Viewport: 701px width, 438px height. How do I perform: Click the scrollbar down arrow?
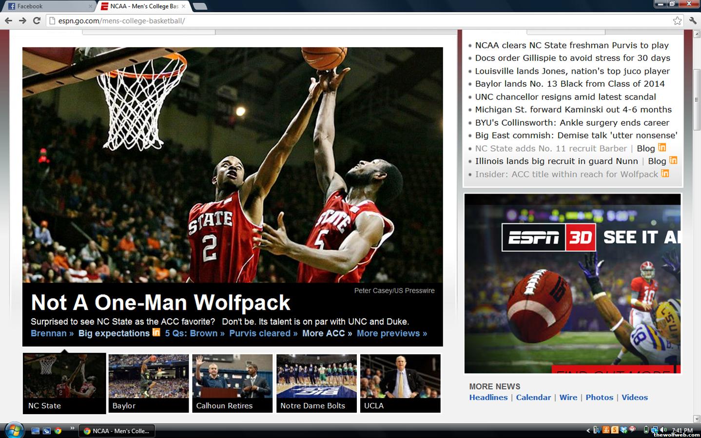pos(697,419)
